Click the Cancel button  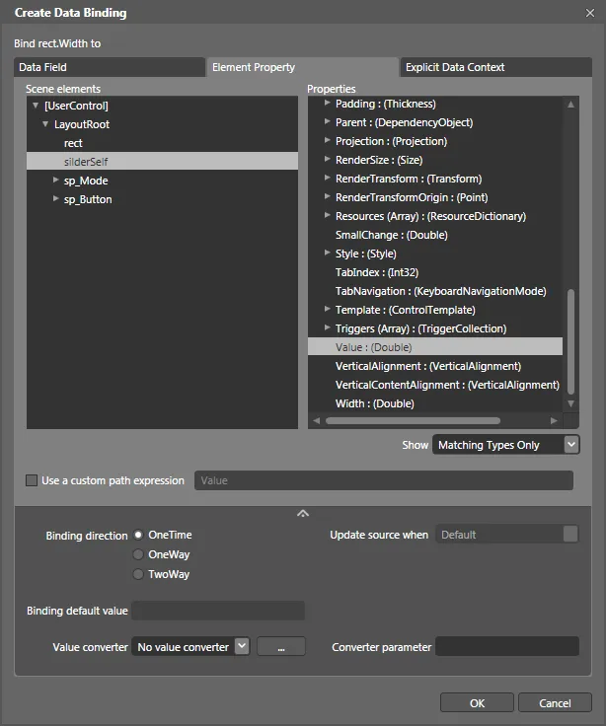pyautogui.click(x=555, y=703)
